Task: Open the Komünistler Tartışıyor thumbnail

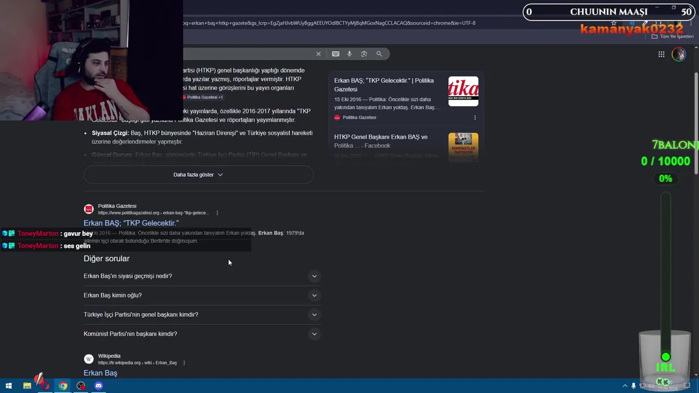Action: click(463, 147)
